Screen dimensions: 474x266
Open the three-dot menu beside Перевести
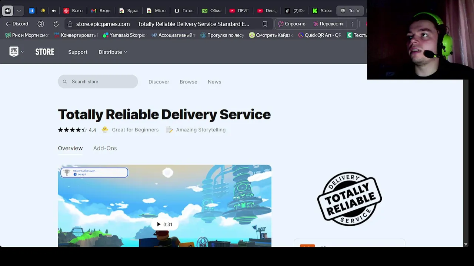click(x=352, y=24)
